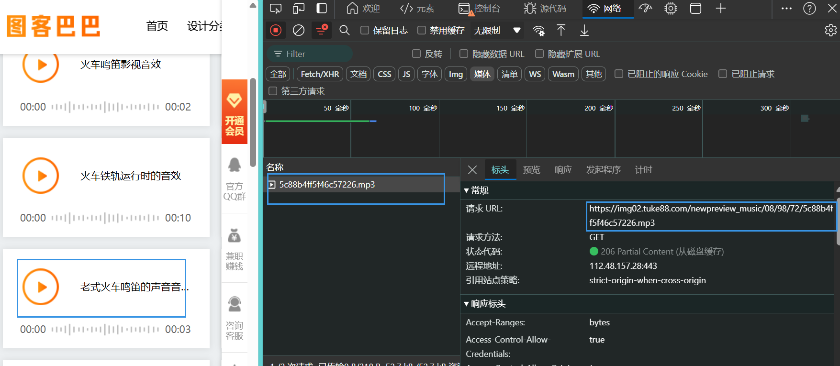Switch to the 元素 elements tab

tap(417, 9)
